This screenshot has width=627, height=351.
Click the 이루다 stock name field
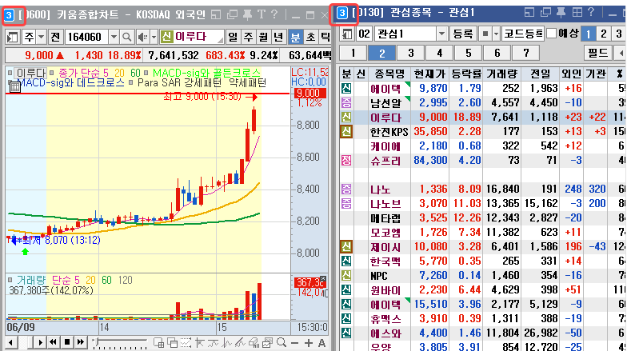[x=192, y=37]
